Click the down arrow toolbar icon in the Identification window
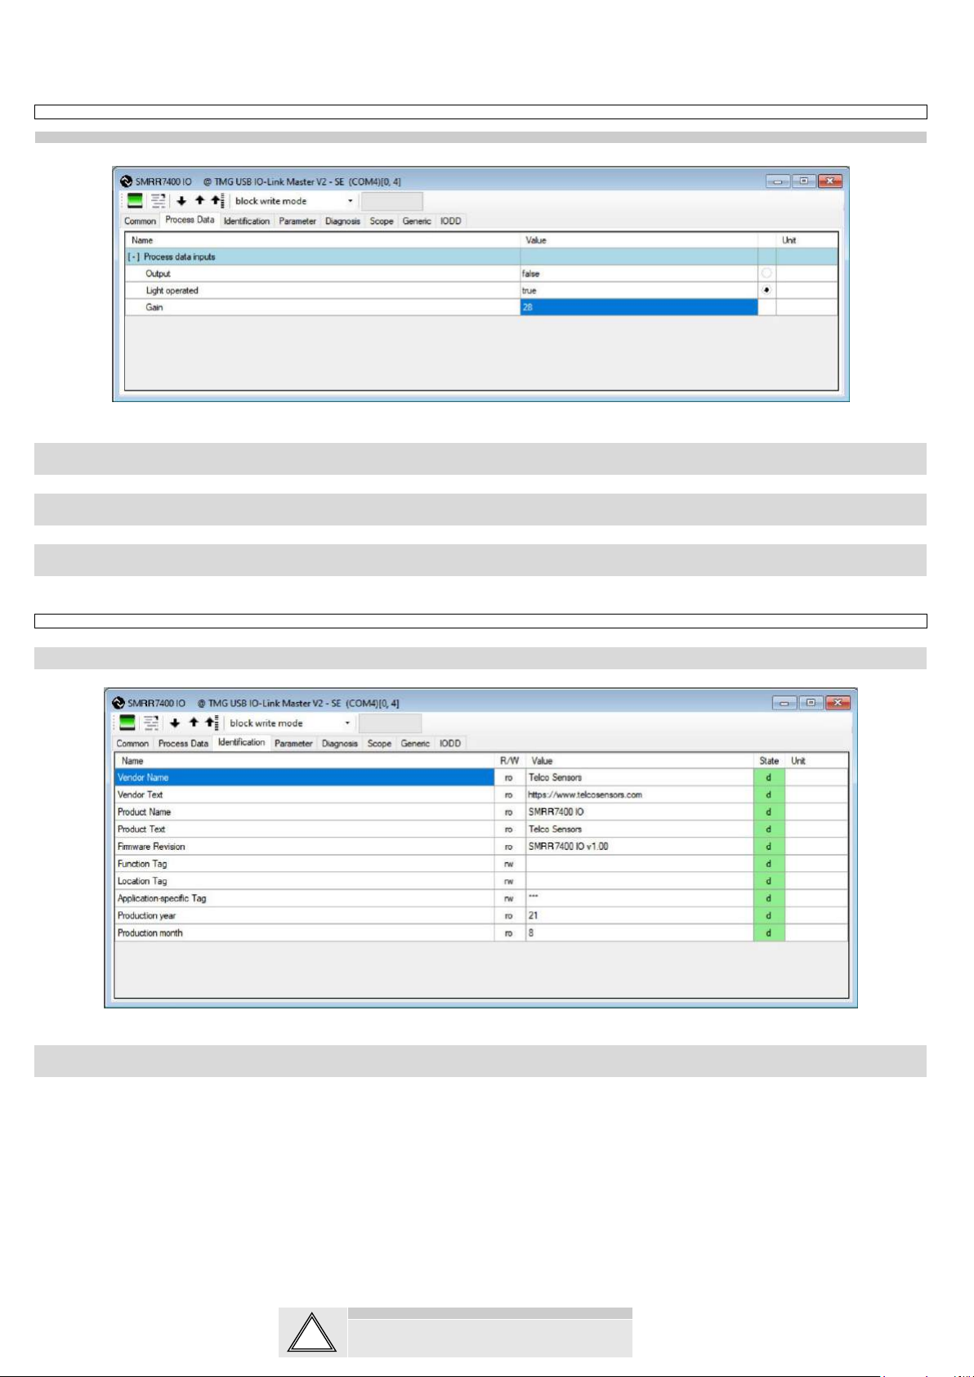 175,723
